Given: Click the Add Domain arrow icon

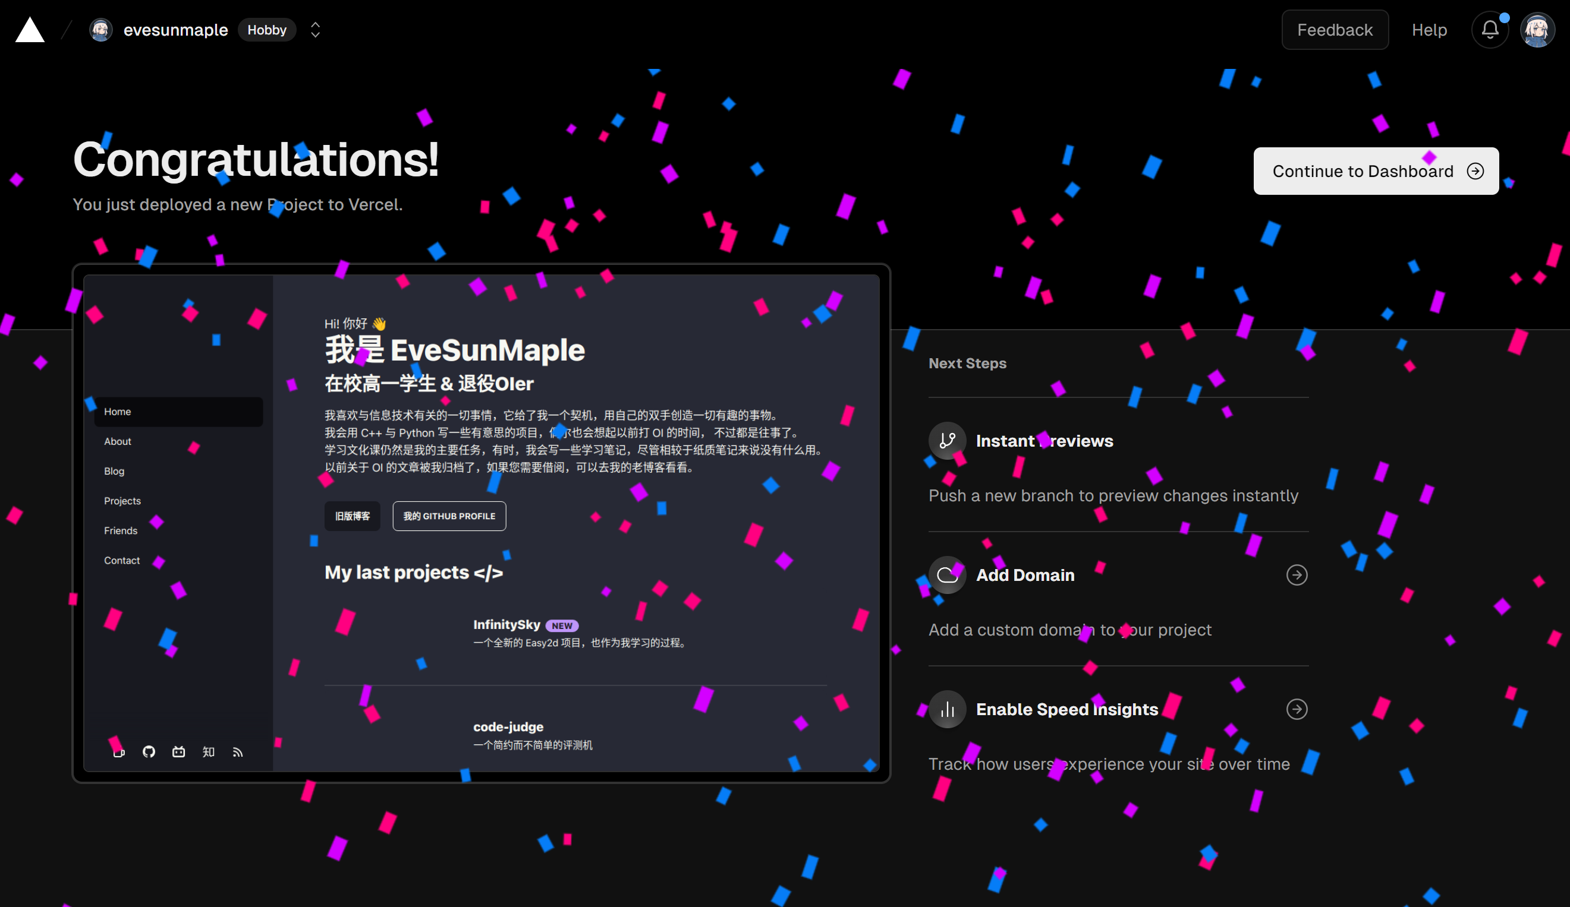Looking at the screenshot, I should [x=1297, y=574].
